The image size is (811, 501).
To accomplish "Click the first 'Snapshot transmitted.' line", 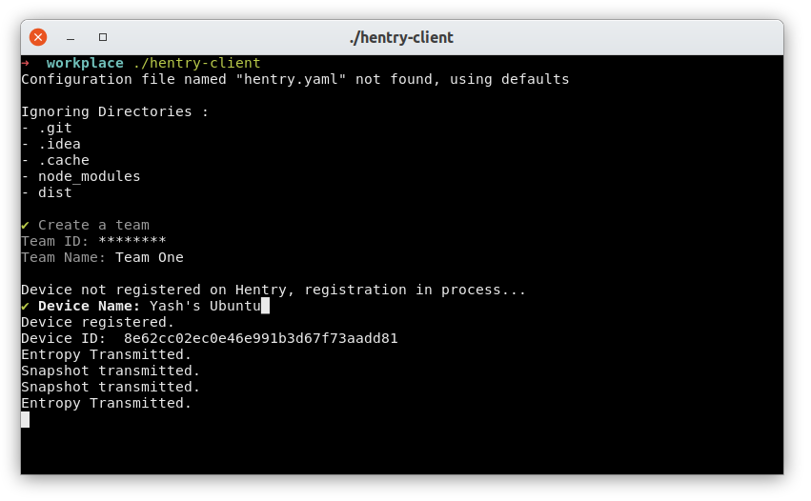I will click(x=111, y=371).
